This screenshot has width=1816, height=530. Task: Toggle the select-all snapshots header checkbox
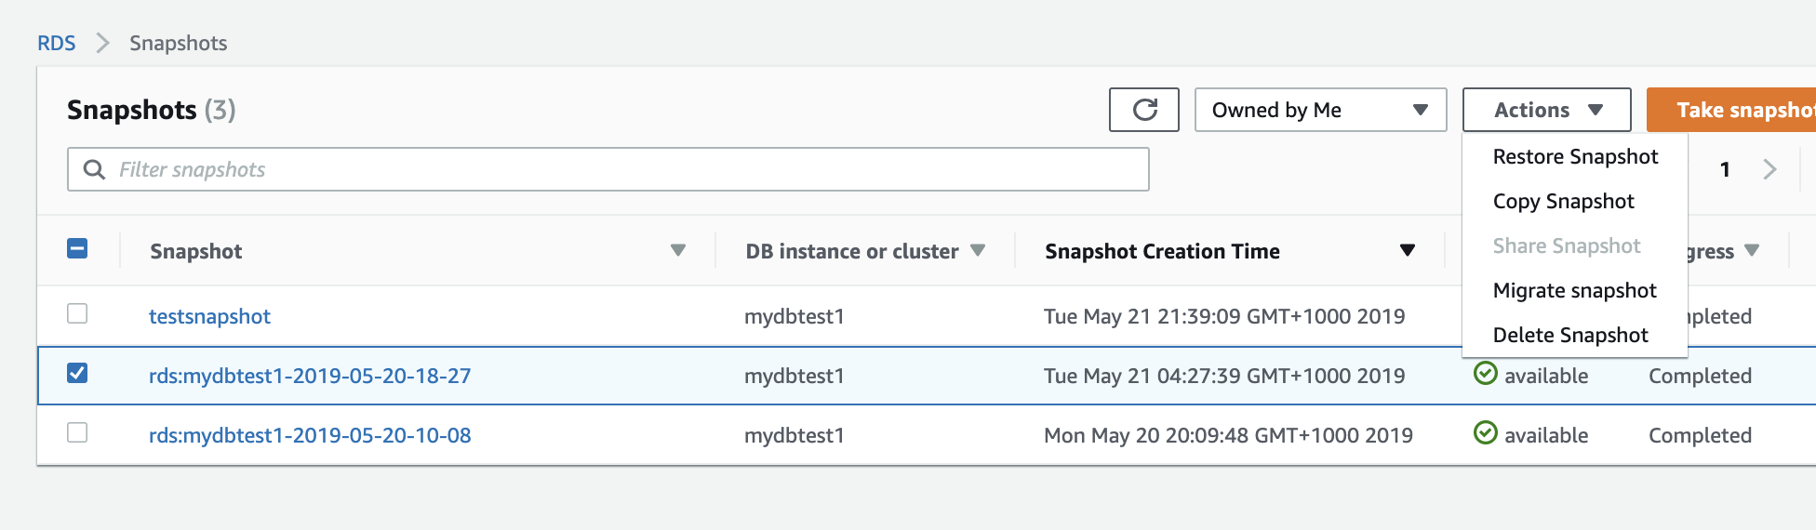point(78,248)
